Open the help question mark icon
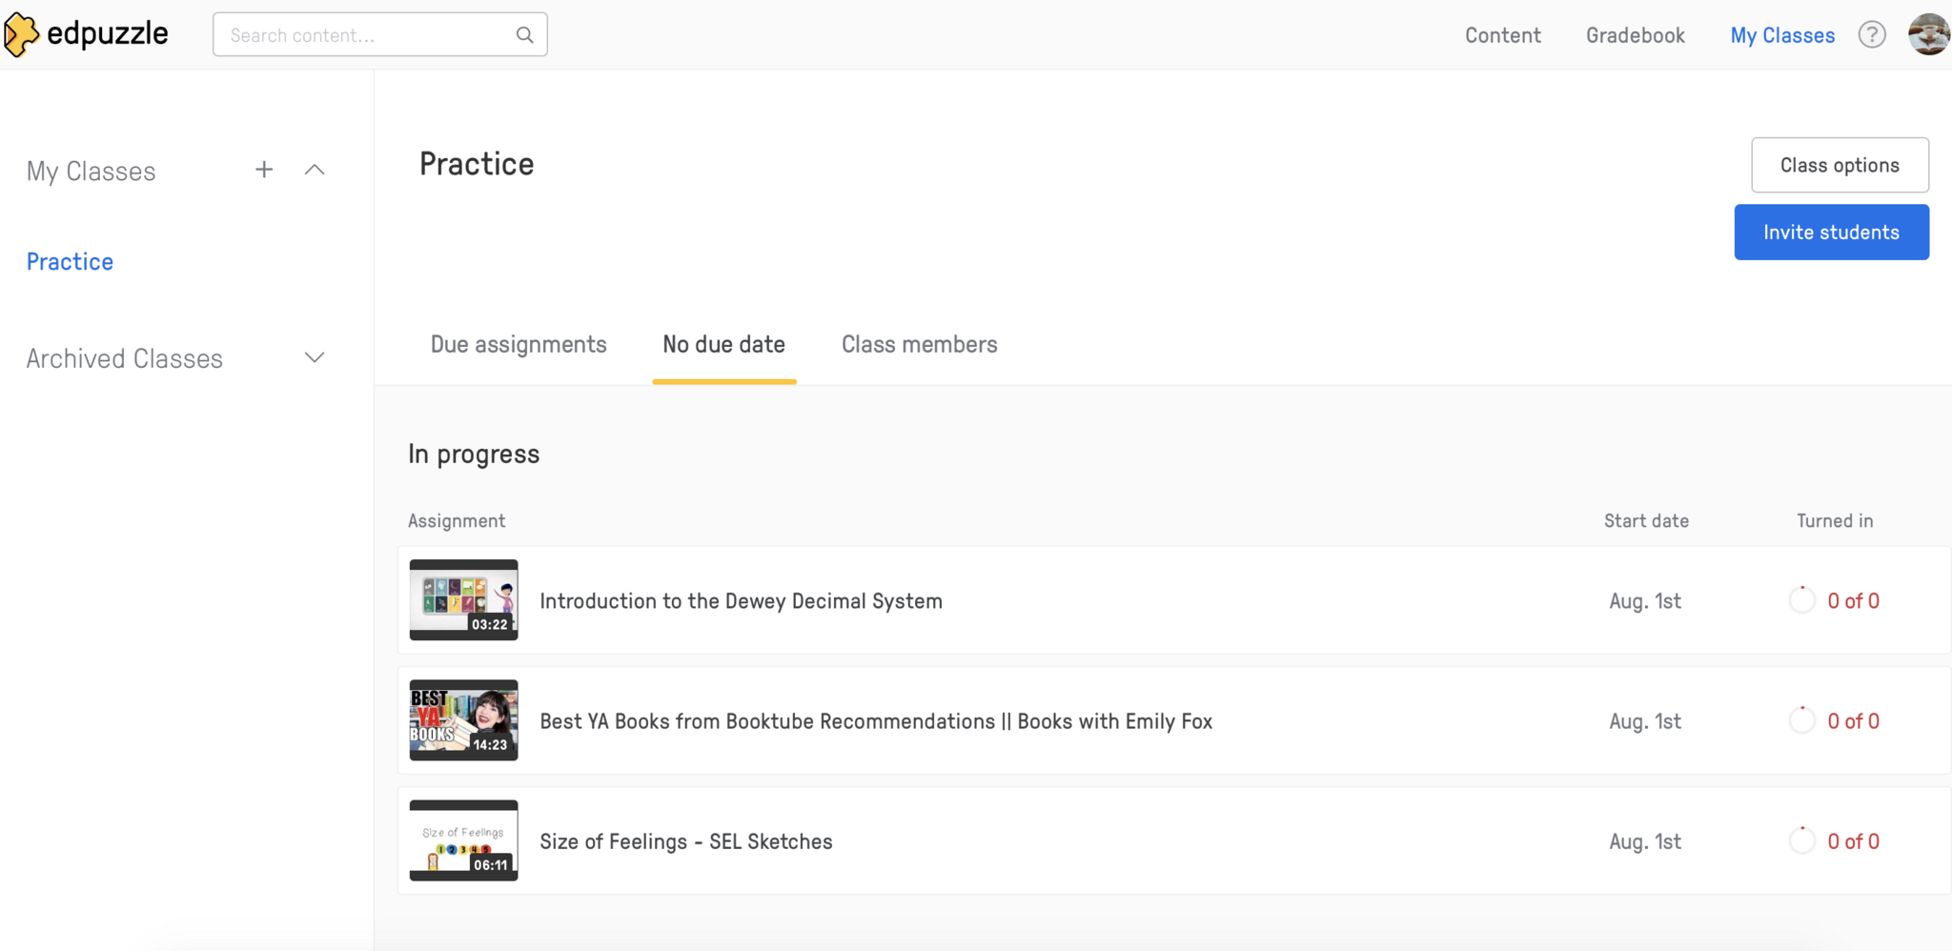Image resolution: width=1952 pixels, height=951 pixels. (x=1872, y=35)
